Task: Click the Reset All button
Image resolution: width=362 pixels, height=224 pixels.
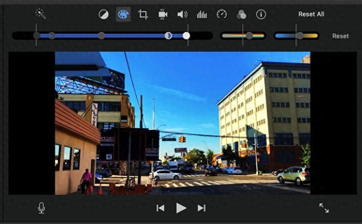Action: pos(311,14)
